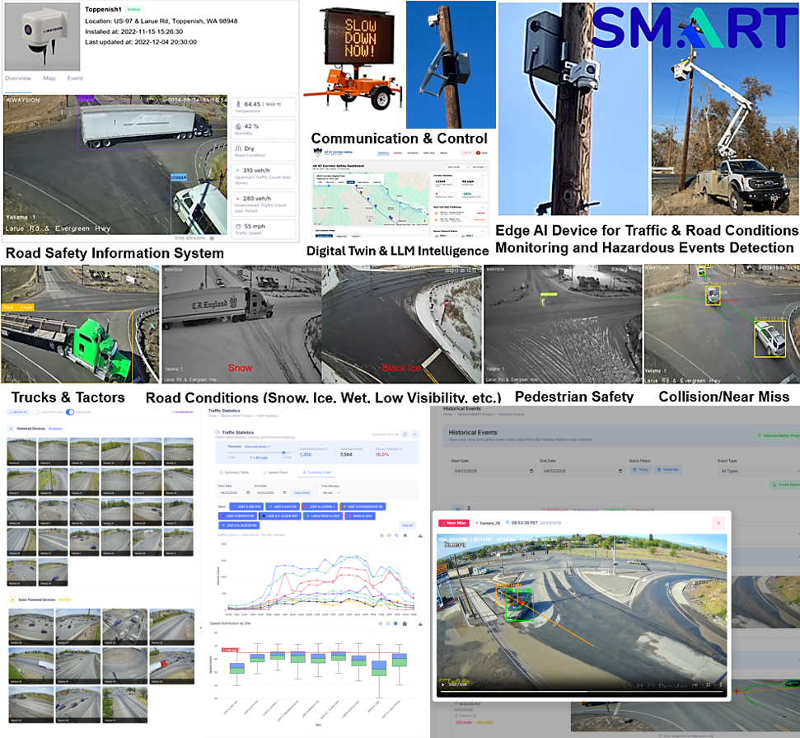The width and height of the screenshot is (800, 738).
Task: Click zoom-out icon on Speed Distribution chart
Action: [x=388, y=623]
